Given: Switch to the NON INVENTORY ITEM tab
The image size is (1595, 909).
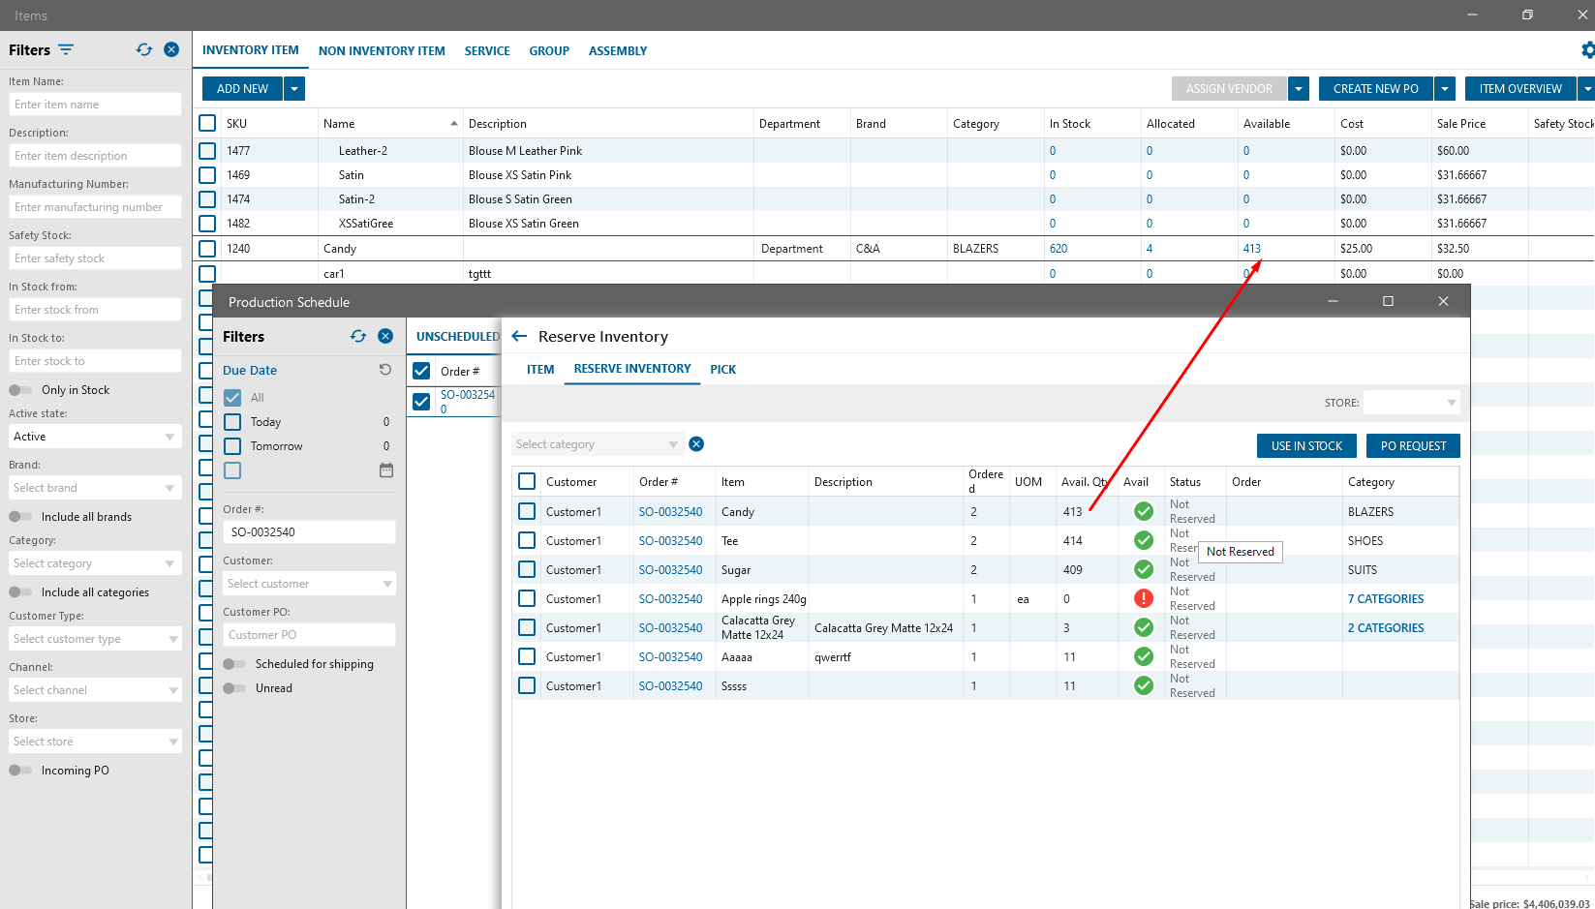Looking at the screenshot, I should 382,51.
